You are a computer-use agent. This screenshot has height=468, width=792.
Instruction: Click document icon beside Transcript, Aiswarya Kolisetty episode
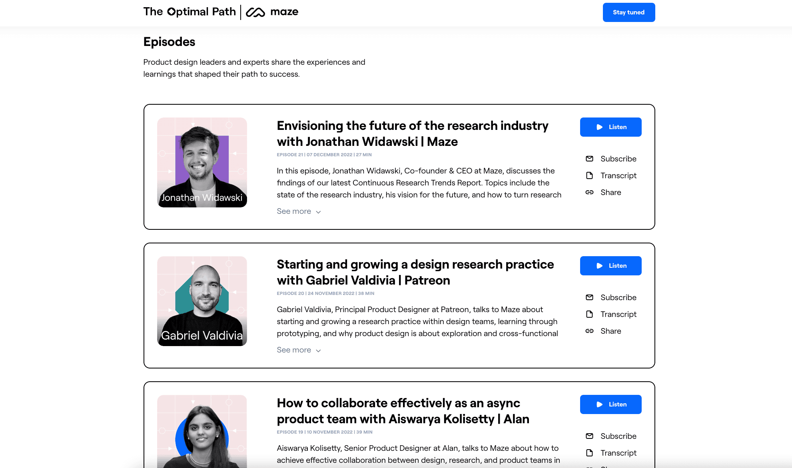[589, 453]
